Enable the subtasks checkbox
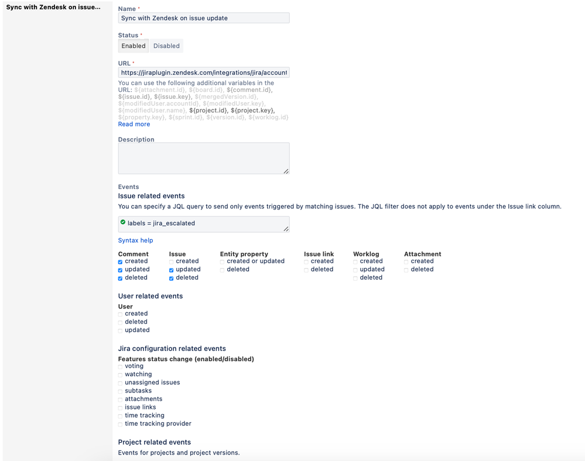 (120, 392)
